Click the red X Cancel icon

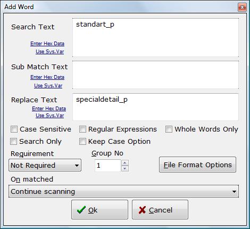[x=142, y=210]
